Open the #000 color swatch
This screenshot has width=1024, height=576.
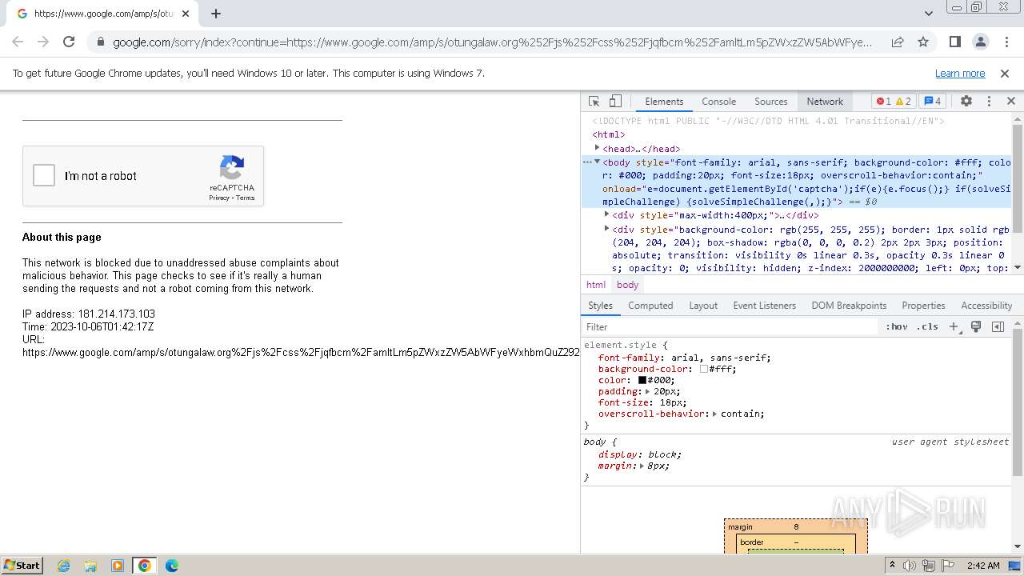click(642, 380)
